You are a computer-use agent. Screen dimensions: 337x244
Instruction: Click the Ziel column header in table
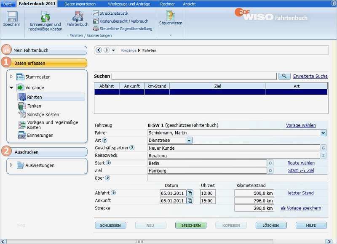click(x=217, y=86)
